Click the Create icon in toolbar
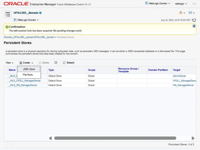This screenshot has height=150, width=200. coord(20,63)
